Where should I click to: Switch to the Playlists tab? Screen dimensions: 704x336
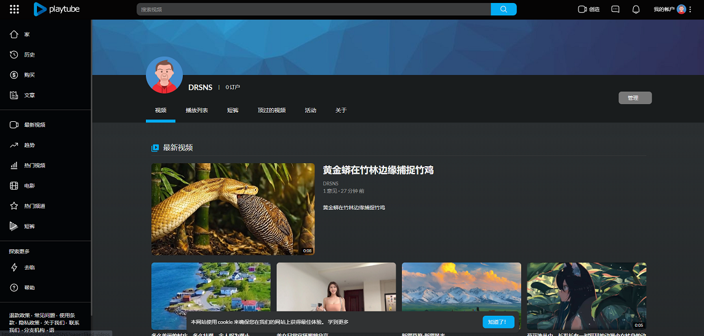point(196,110)
